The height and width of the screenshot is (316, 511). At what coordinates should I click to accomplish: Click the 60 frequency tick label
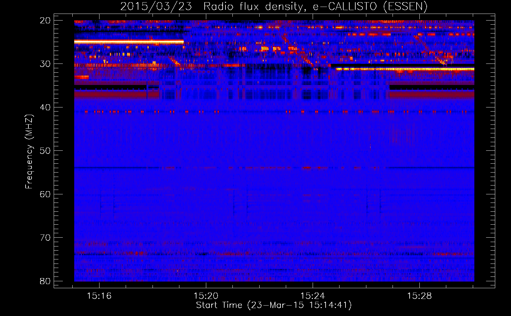coord(45,194)
